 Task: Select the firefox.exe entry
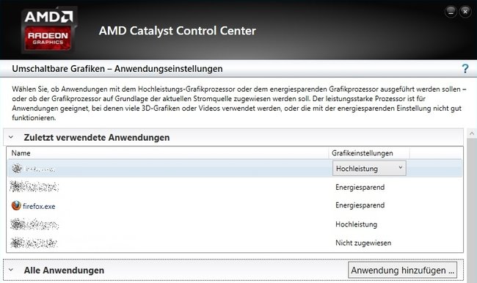pos(39,206)
